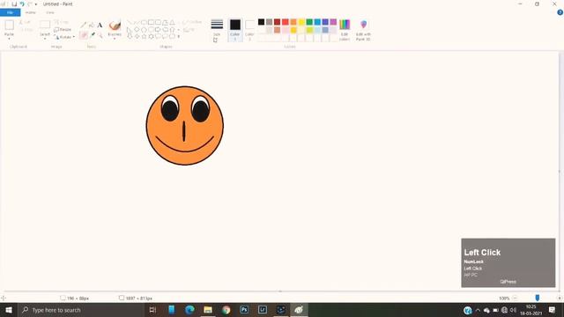Screen dimensions: 564x317
Task: Expand the Paste dropdown arrow
Action: click(x=9, y=39)
